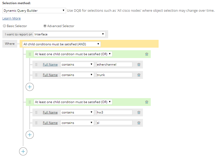Click the Learn More link
This screenshot has height=158, width=220.
pos(11,18)
